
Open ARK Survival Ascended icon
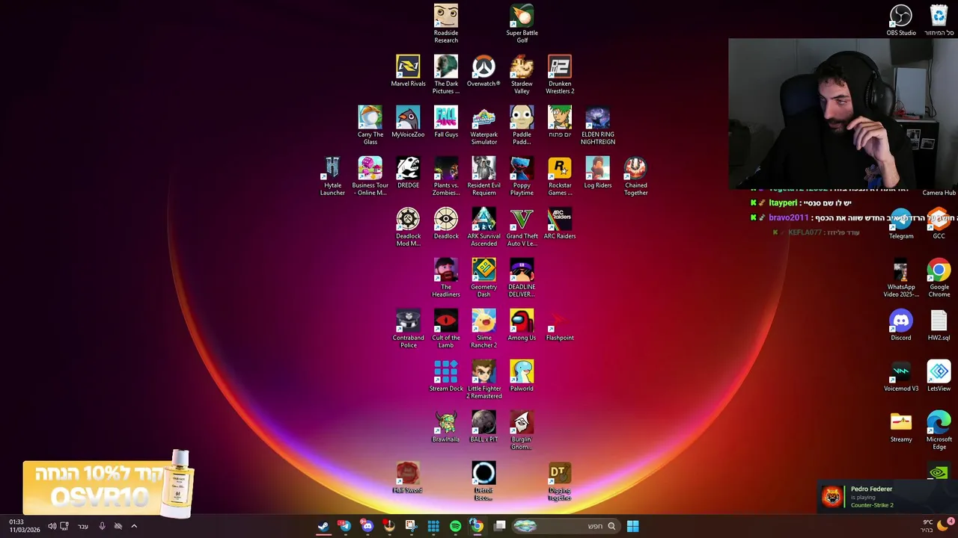tap(483, 227)
